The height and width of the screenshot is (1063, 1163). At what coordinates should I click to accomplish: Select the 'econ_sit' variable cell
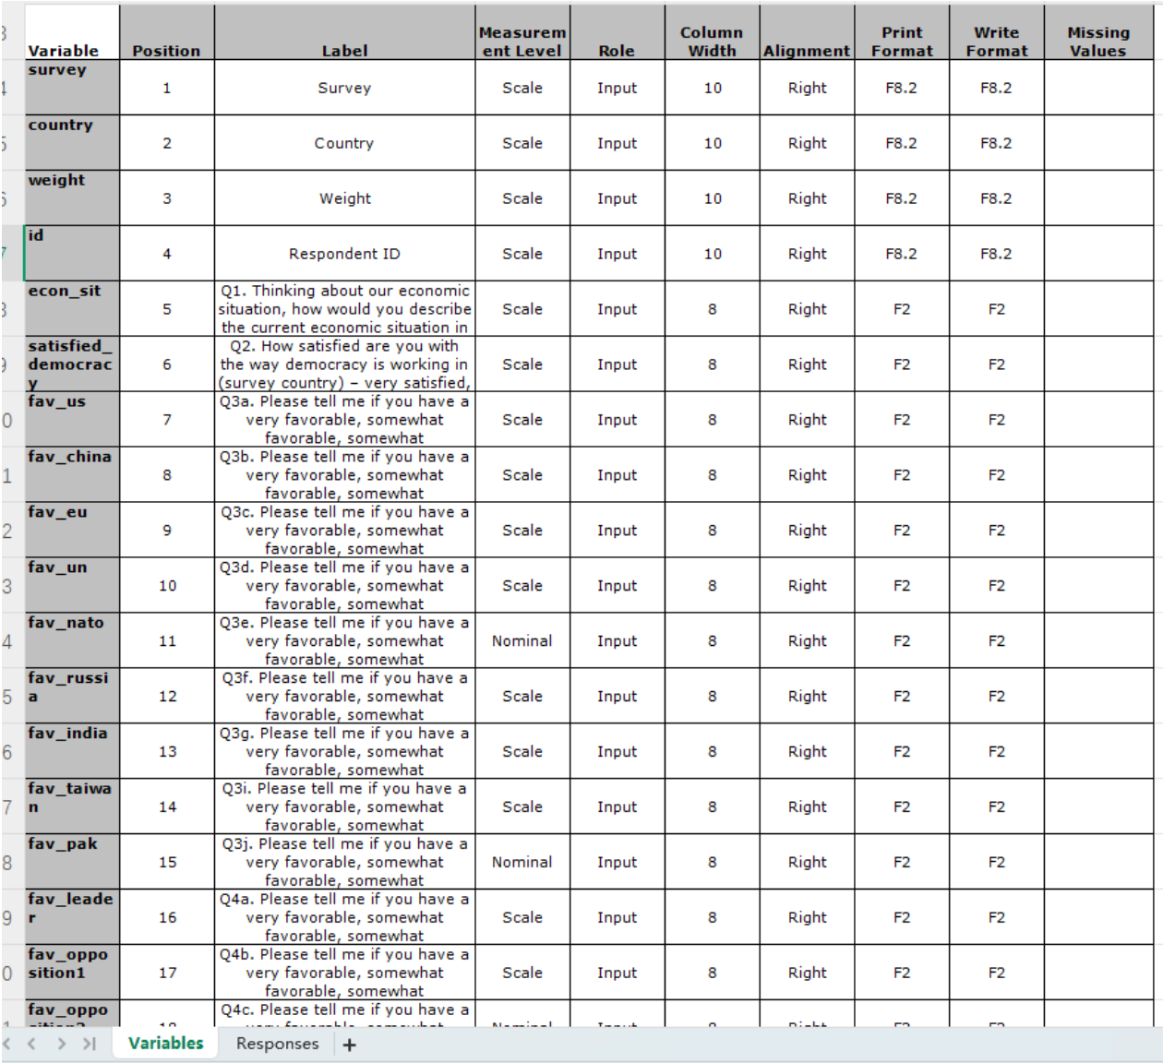click(x=72, y=309)
